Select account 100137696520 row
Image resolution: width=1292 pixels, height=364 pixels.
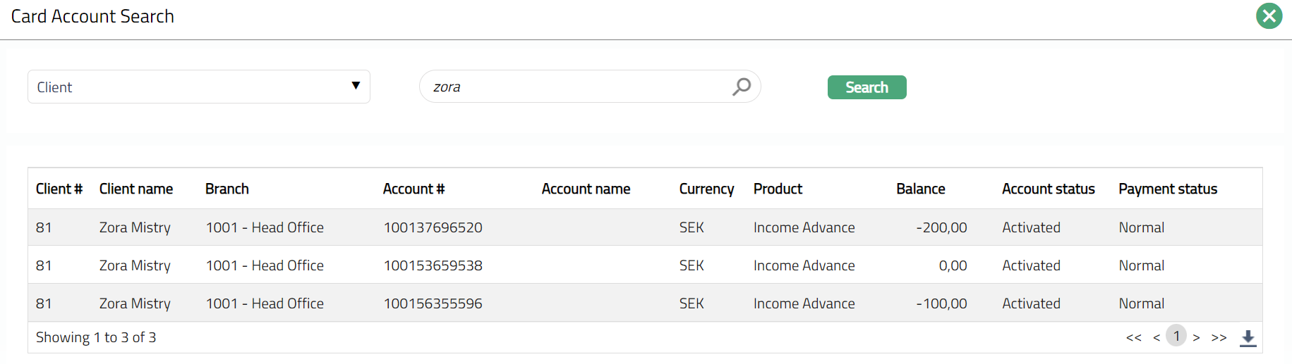pos(433,227)
